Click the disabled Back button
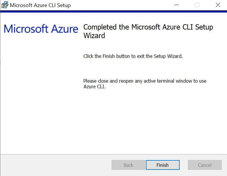Viewport: 227px width, 176px height. [x=128, y=165]
